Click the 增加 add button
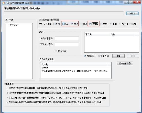Image resolution: width=142 pixels, height=113 pixels. click(118, 56)
